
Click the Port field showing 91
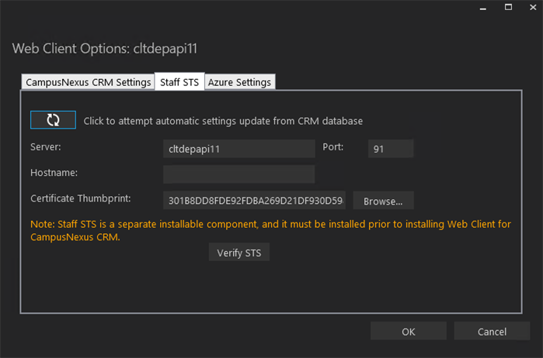point(391,149)
